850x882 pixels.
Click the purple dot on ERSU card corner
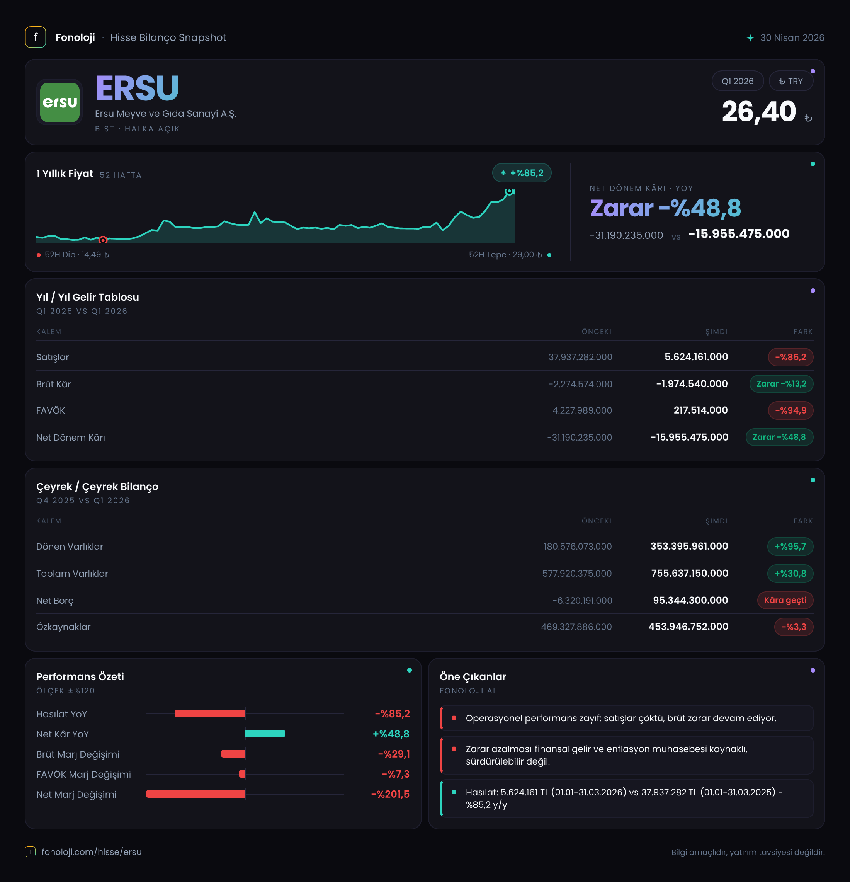(x=813, y=71)
